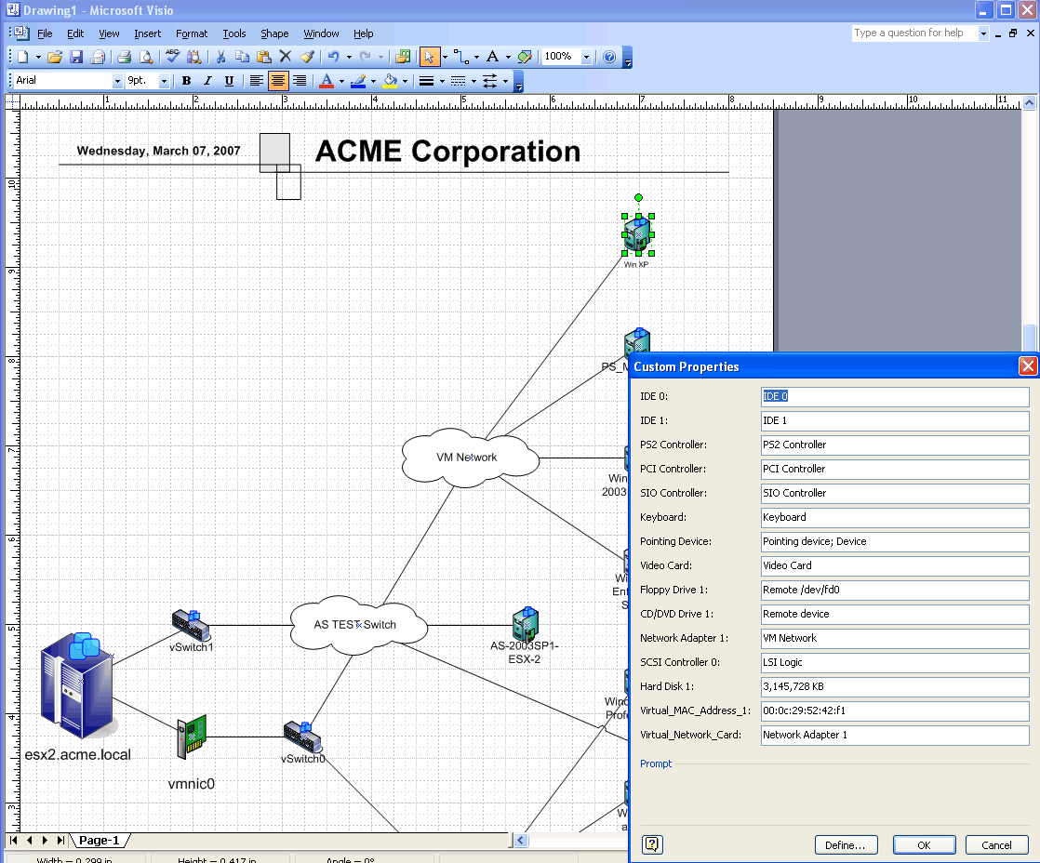
Task: Open the Edit menu
Action: click(x=75, y=33)
